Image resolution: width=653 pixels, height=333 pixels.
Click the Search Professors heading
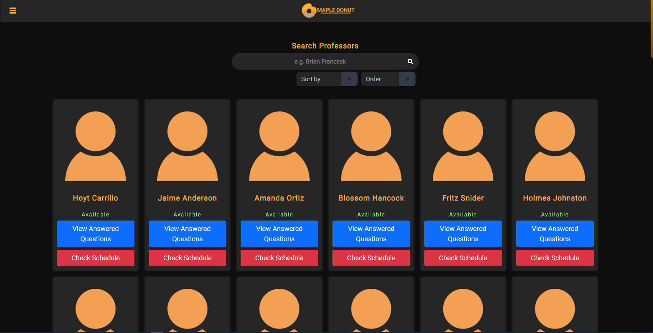[x=325, y=46]
